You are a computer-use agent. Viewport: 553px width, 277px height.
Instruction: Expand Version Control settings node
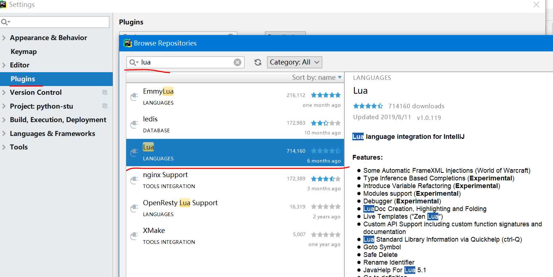click(4, 93)
